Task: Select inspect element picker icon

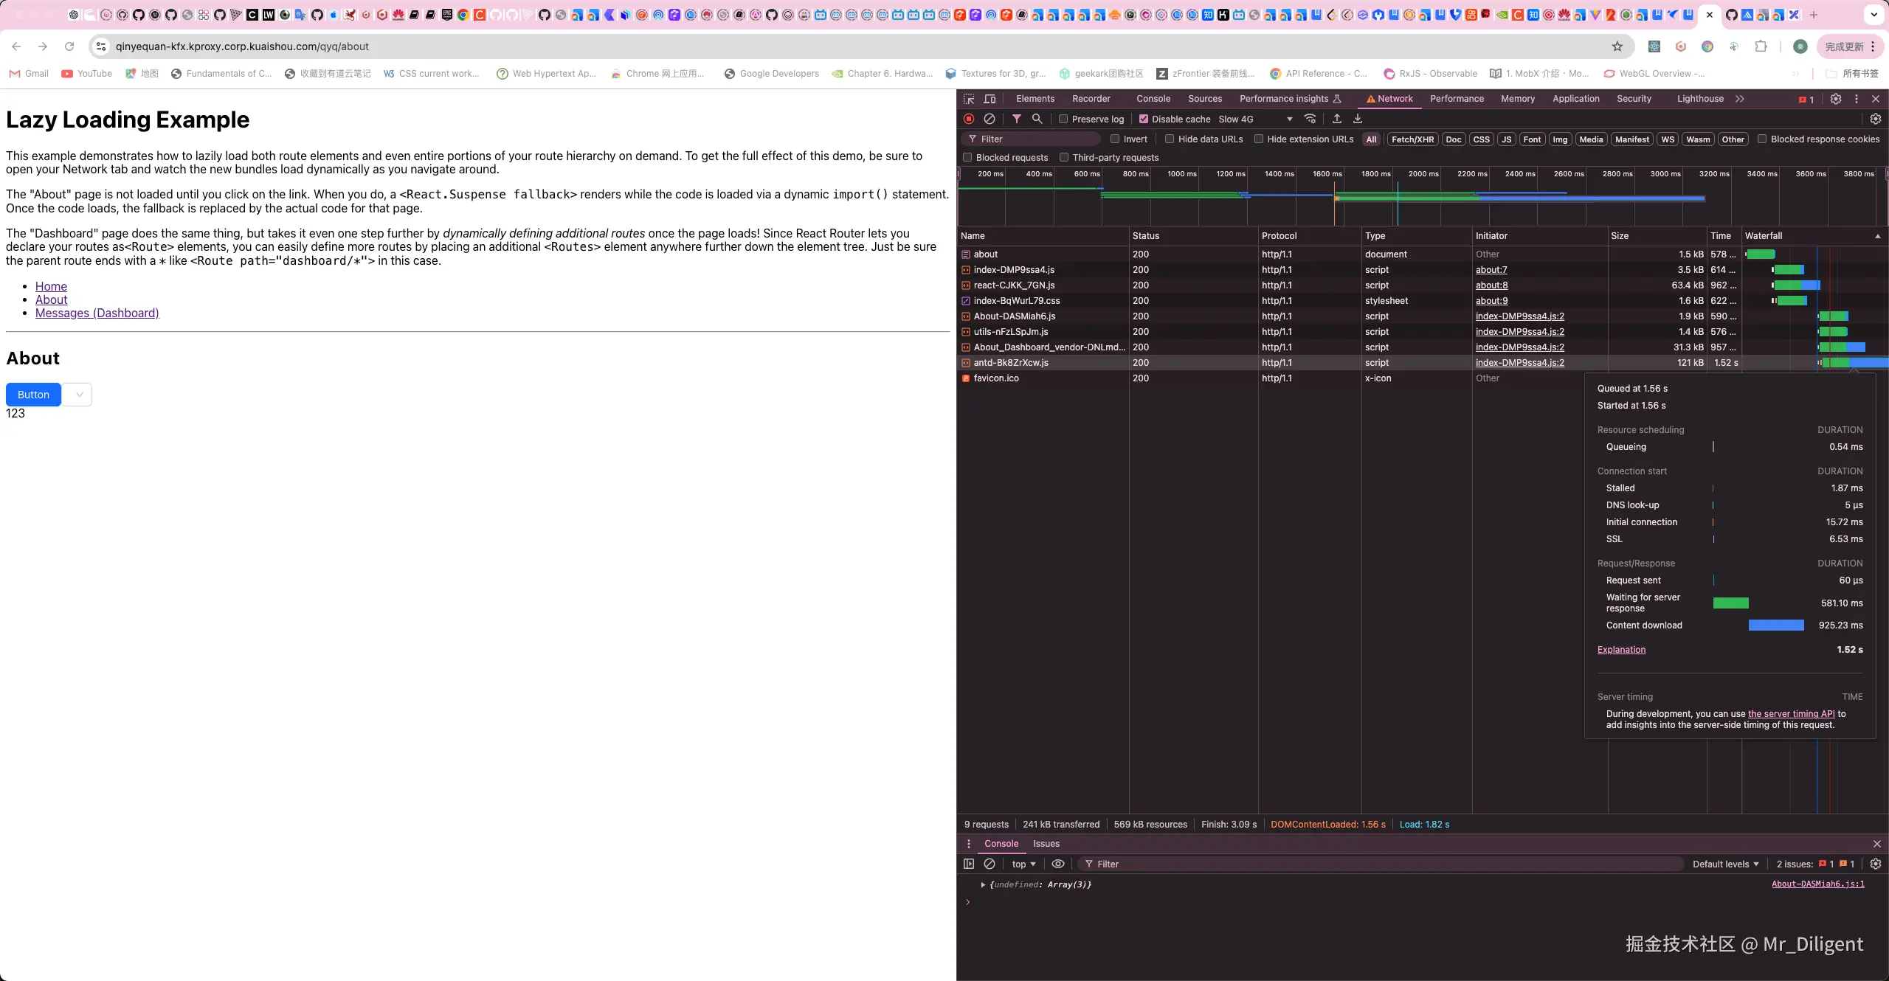Action: tap(969, 99)
